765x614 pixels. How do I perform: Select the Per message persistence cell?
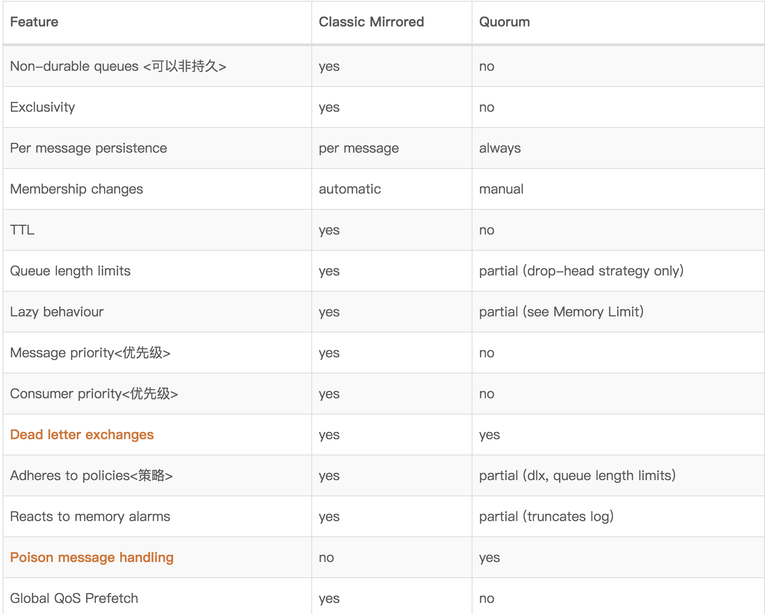pyautogui.click(x=88, y=148)
